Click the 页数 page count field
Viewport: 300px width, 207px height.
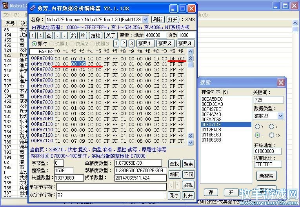pos(186,35)
